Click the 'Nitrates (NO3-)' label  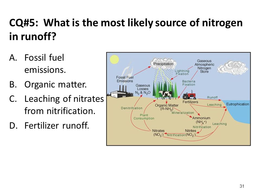pos(158,133)
